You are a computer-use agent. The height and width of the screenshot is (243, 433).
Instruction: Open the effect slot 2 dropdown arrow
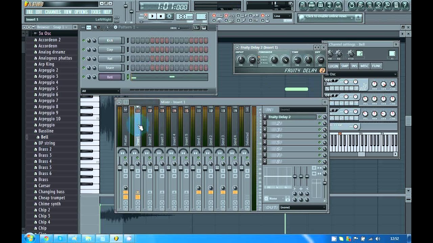pyautogui.click(x=265, y=123)
